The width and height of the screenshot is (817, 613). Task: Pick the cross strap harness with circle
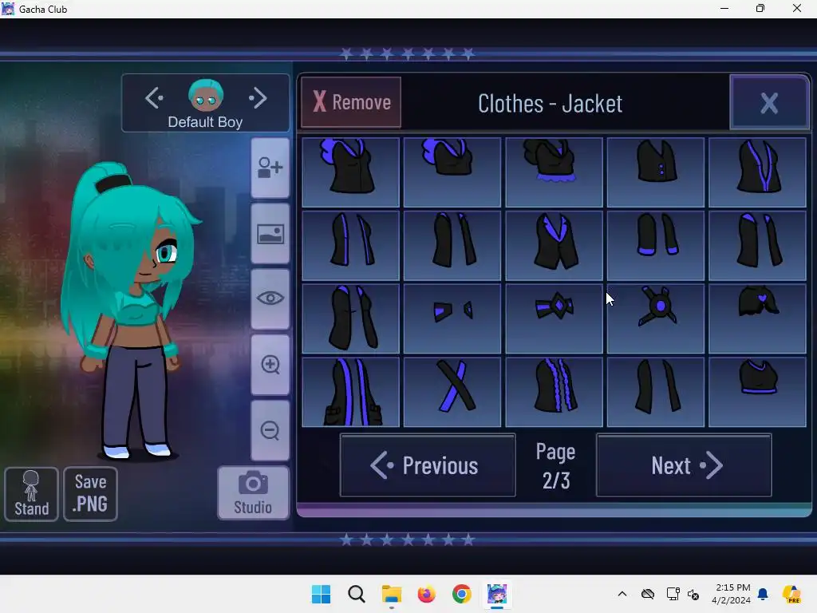point(656,318)
